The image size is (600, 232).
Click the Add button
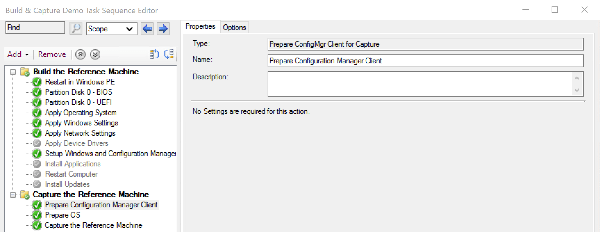click(x=14, y=54)
